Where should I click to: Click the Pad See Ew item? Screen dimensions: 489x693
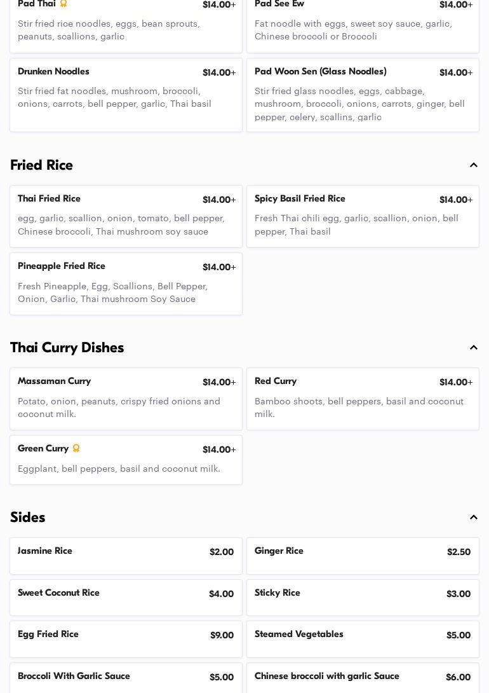(x=363, y=25)
